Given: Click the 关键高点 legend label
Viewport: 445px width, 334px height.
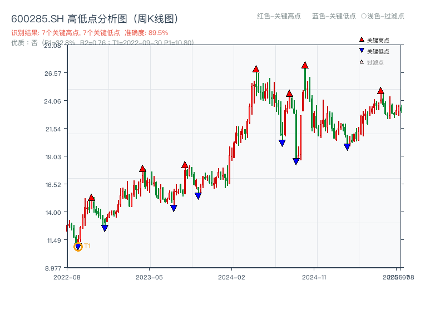Looking at the screenshot, I should tap(378, 40).
